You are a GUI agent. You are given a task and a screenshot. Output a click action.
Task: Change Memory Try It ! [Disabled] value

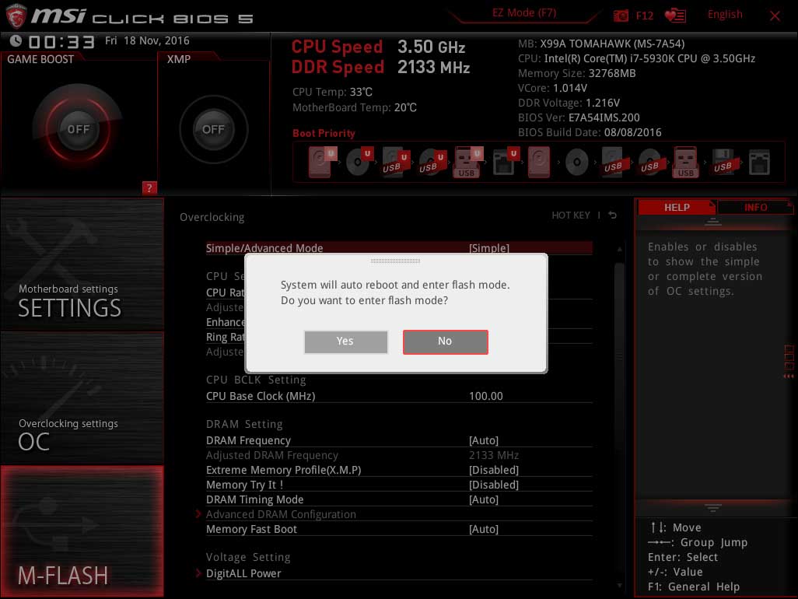point(494,485)
